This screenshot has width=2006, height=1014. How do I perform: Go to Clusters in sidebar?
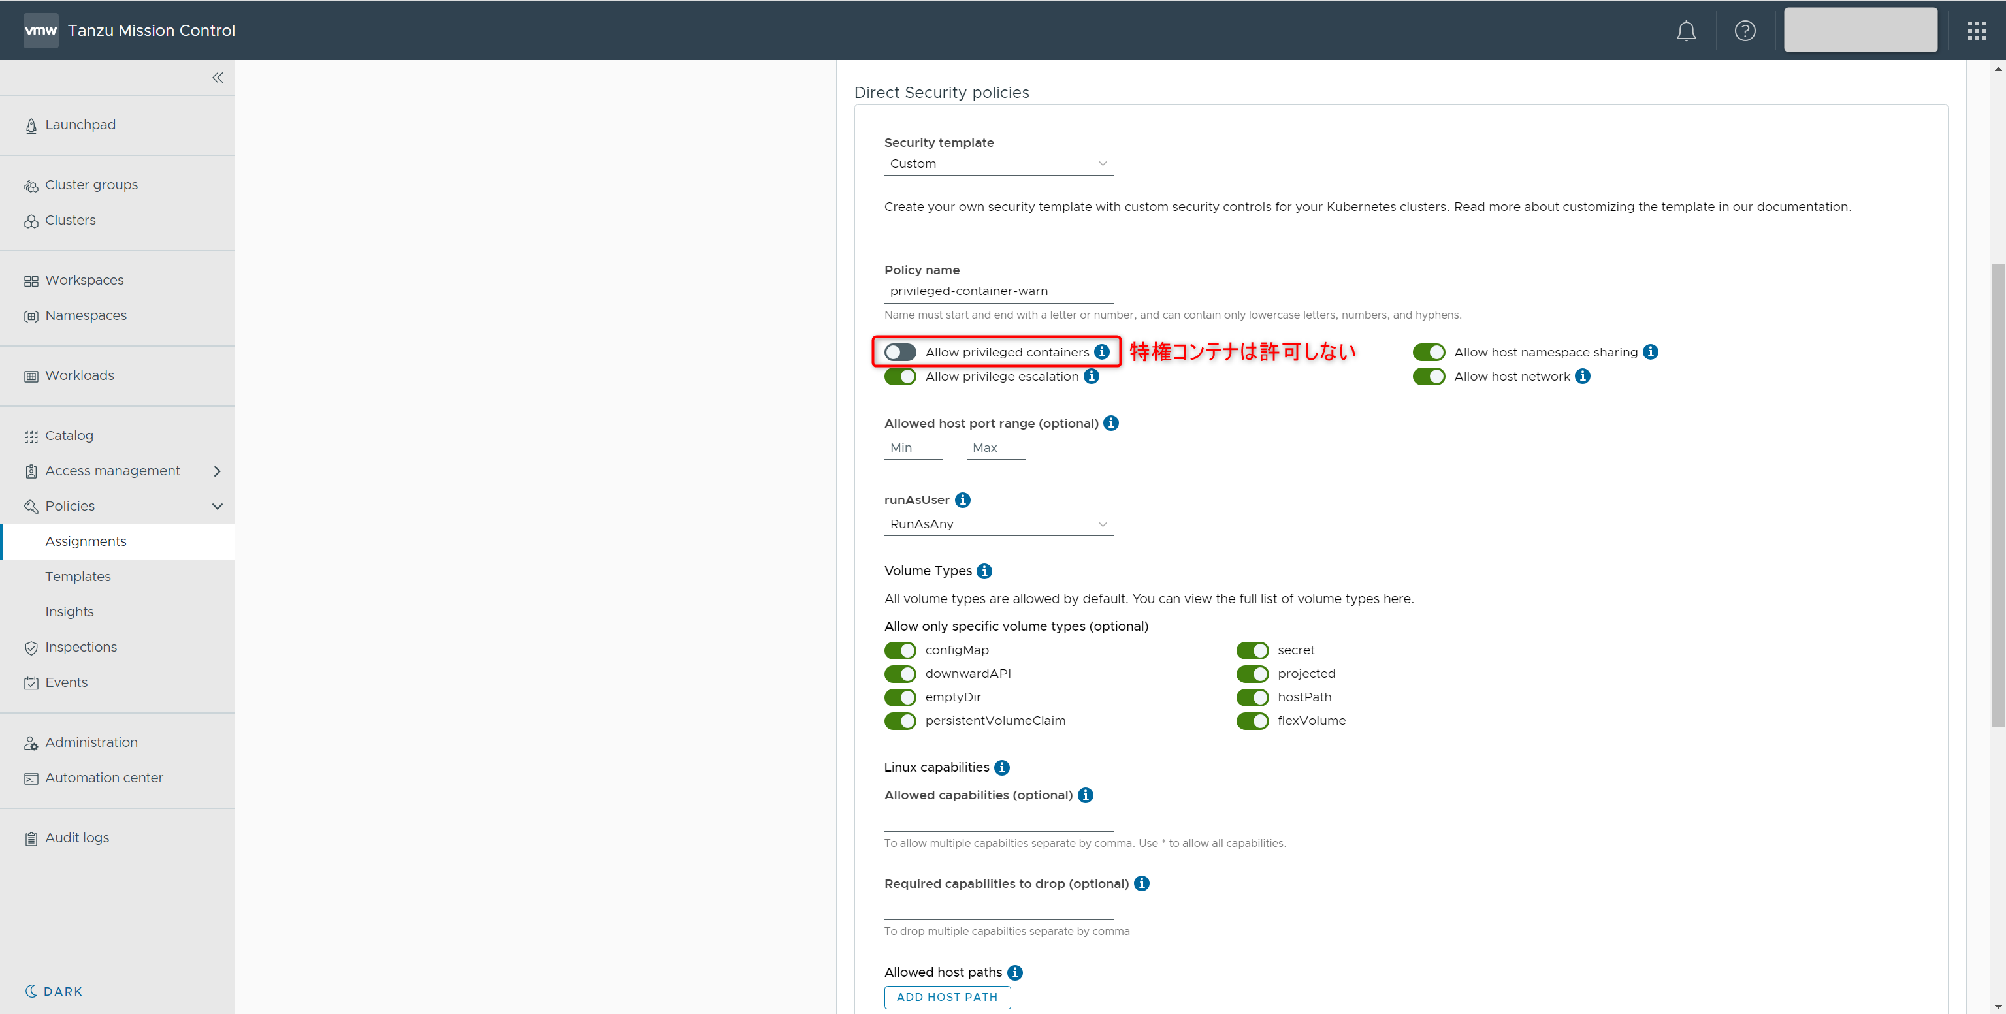(70, 220)
